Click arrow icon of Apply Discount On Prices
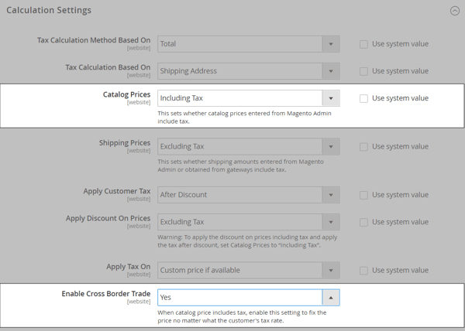 331,222
